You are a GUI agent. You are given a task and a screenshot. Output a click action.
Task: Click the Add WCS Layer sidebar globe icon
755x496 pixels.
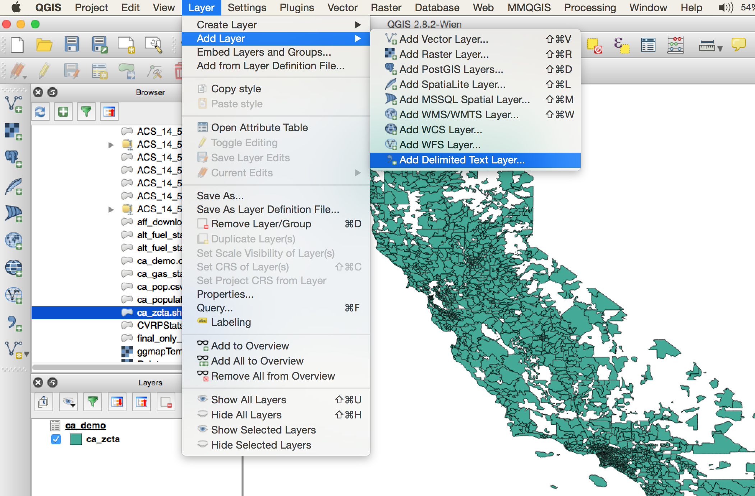pos(14,268)
